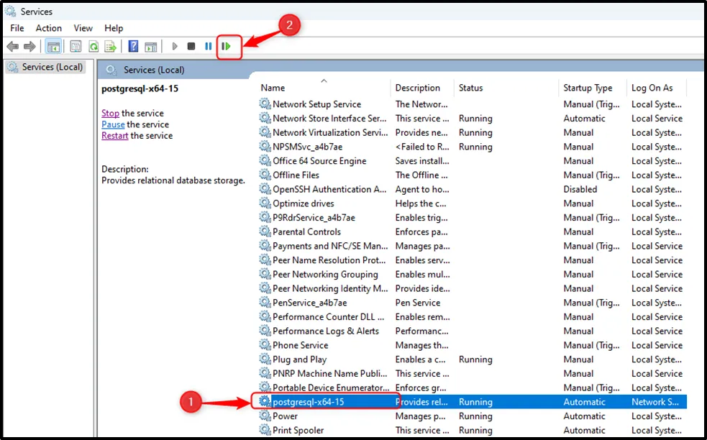Click the Restart the service link

[115, 135]
